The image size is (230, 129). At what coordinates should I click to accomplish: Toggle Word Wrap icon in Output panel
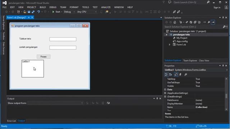(108, 103)
